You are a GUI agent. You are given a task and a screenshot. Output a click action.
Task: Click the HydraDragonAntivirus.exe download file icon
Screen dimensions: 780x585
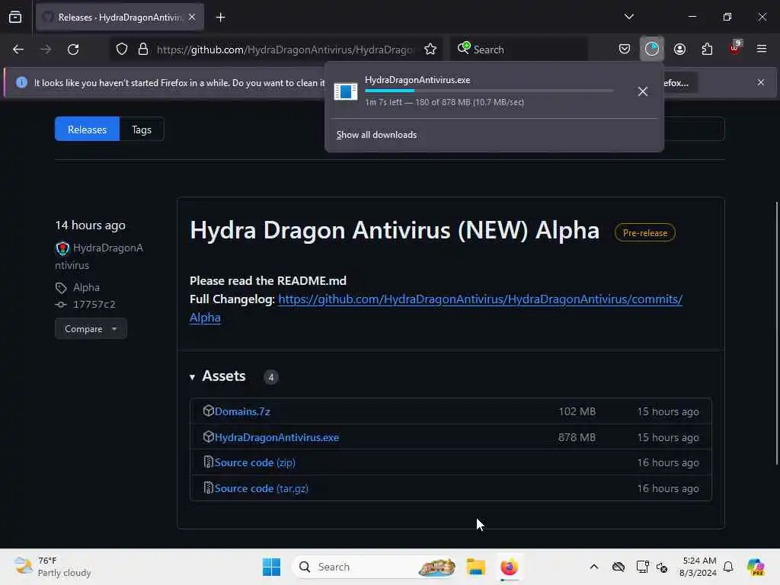tap(346, 91)
